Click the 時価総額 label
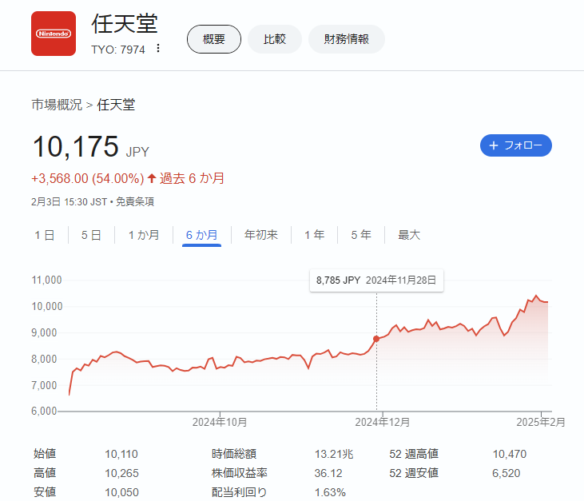This screenshot has height=501, width=584. pos(234,454)
